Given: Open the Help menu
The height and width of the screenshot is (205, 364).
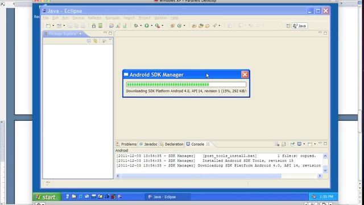Looking at the screenshot, I should 175,18.
